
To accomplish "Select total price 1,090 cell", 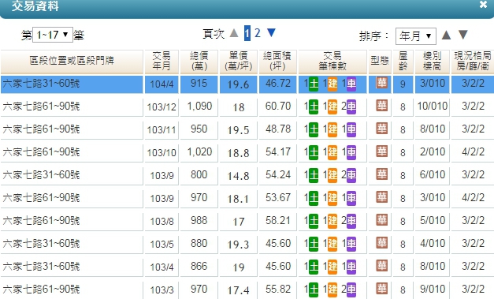I will [199, 107].
